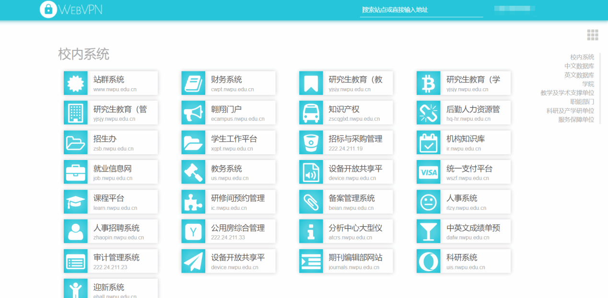This screenshot has width=608, height=298.
Task: Open the 财务系统 title link
Action: click(226, 80)
